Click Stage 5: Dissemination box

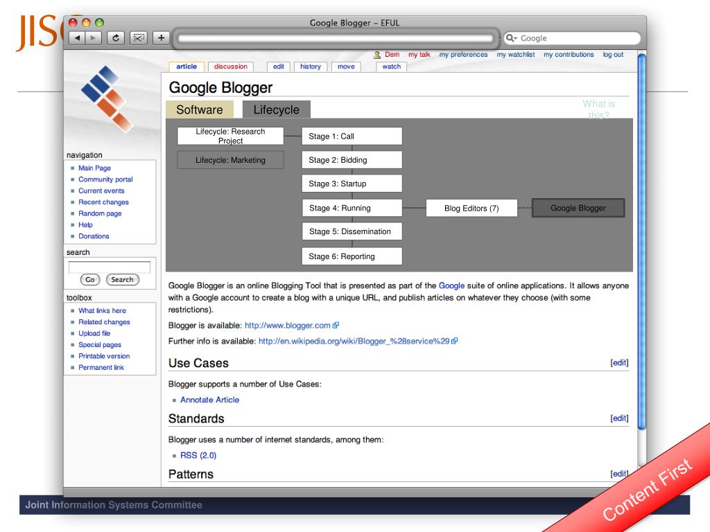tap(352, 231)
